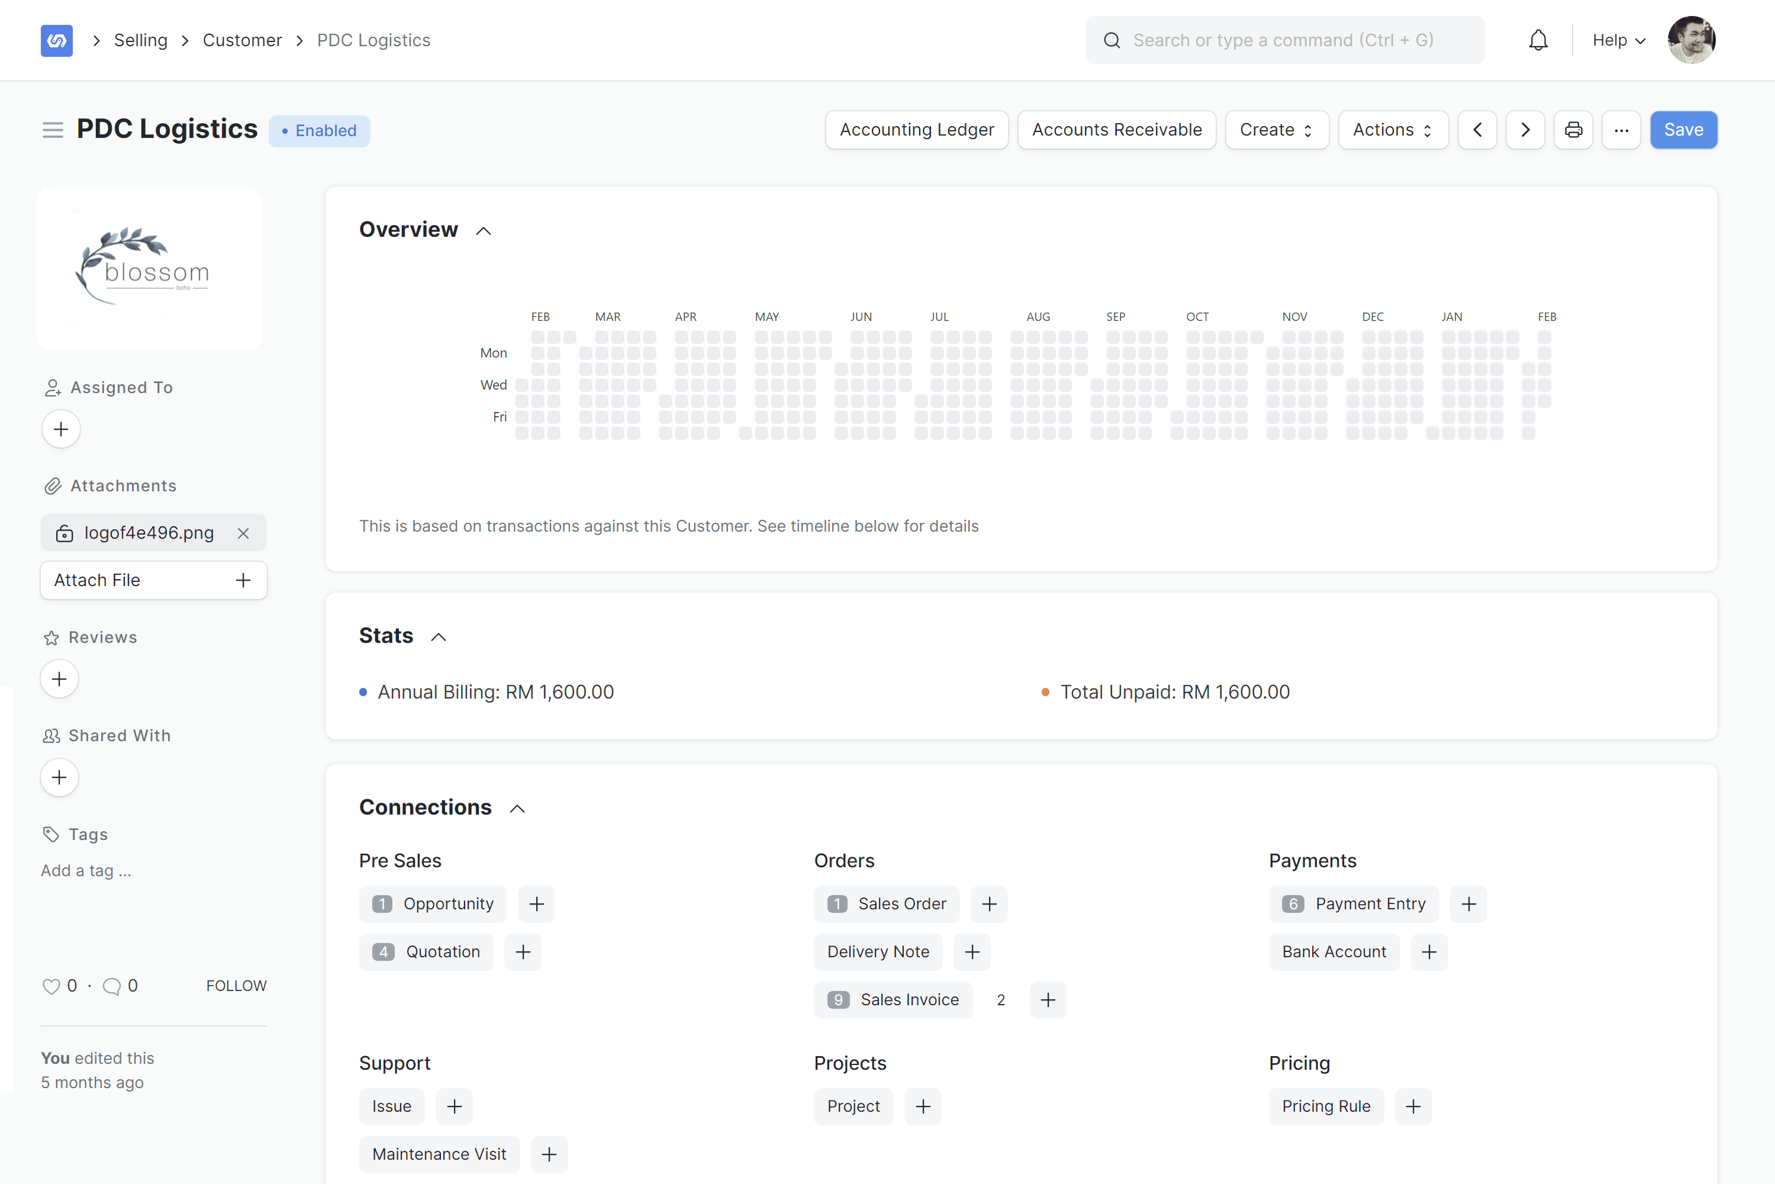Viewport: 1775px width, 1184px height.
Task: Remove the logof4e496.png attachment
Action: [243, 533]
